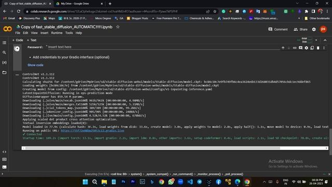Open the gradio.live public URL
Image resolution: width=332 pixels, height=187 pixels.
click(92, 130)
